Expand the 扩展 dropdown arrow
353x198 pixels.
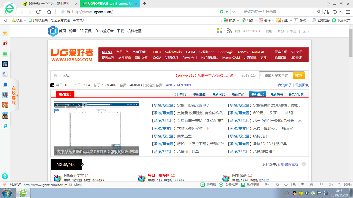click(x=238, y=20)
